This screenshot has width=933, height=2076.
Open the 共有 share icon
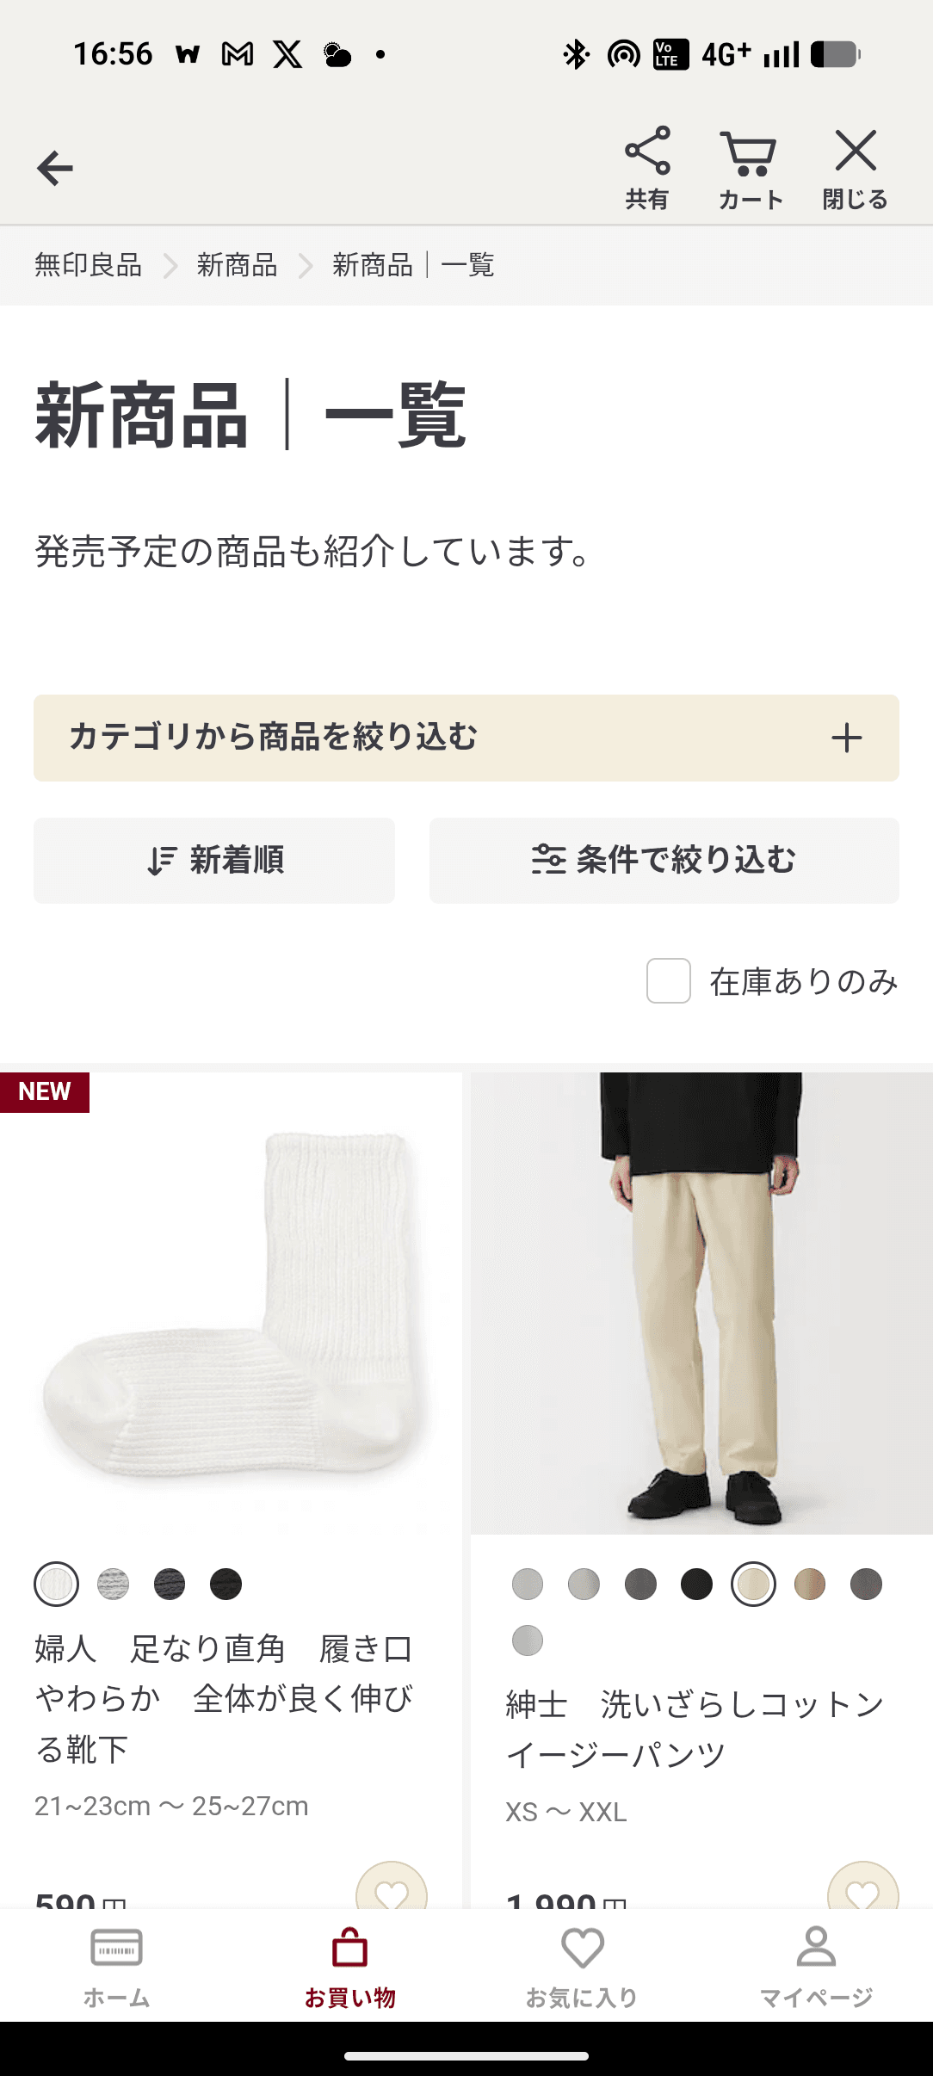(647, 169)
